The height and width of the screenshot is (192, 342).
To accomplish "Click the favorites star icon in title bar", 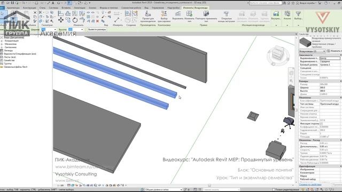I will pos(293,3).
